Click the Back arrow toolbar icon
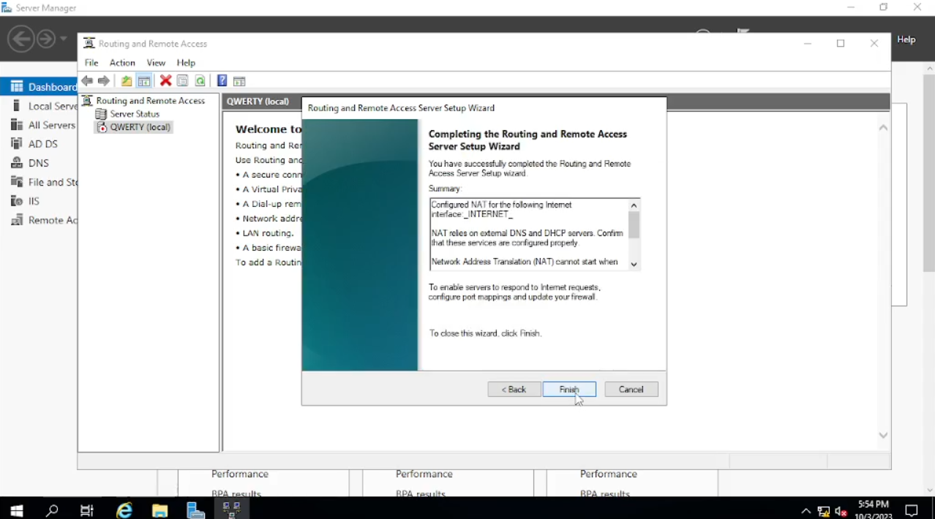935x519 pixels. 87,81
